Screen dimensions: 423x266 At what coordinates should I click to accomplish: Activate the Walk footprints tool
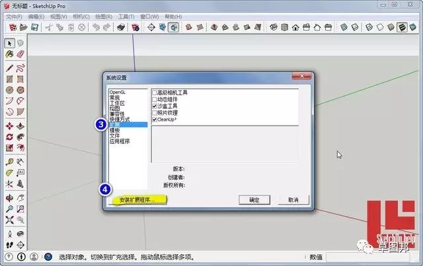point(10,245)
